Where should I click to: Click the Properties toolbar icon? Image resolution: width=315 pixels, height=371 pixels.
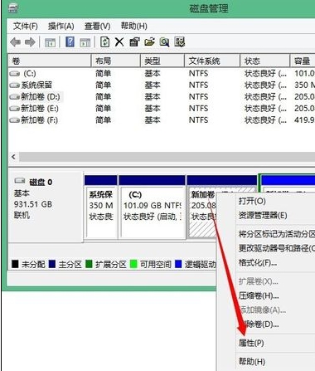coord(134,42)
